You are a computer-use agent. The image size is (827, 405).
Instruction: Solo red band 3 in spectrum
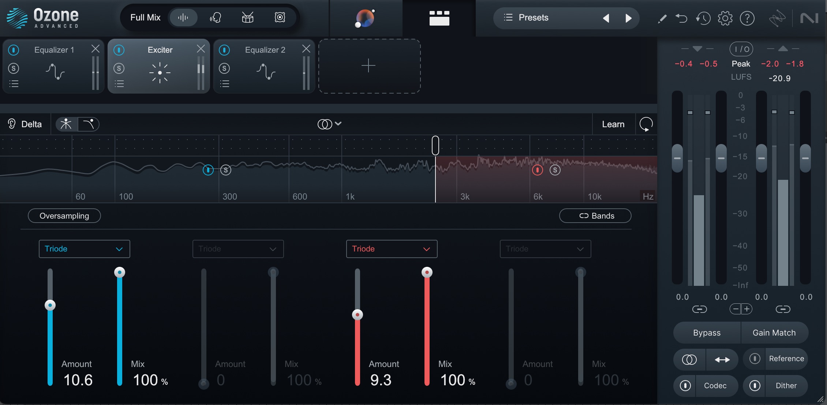coord(555,170)
